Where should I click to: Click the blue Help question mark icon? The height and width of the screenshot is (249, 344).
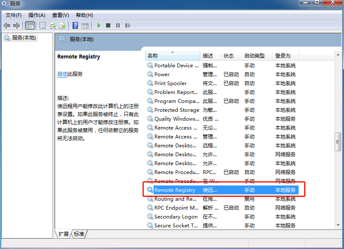76,26
